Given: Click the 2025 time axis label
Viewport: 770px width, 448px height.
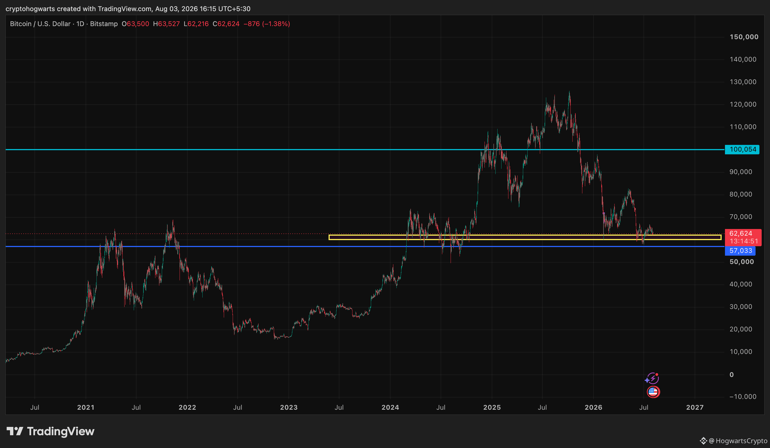Looking at the screenshot, I should tap(492, 407).
